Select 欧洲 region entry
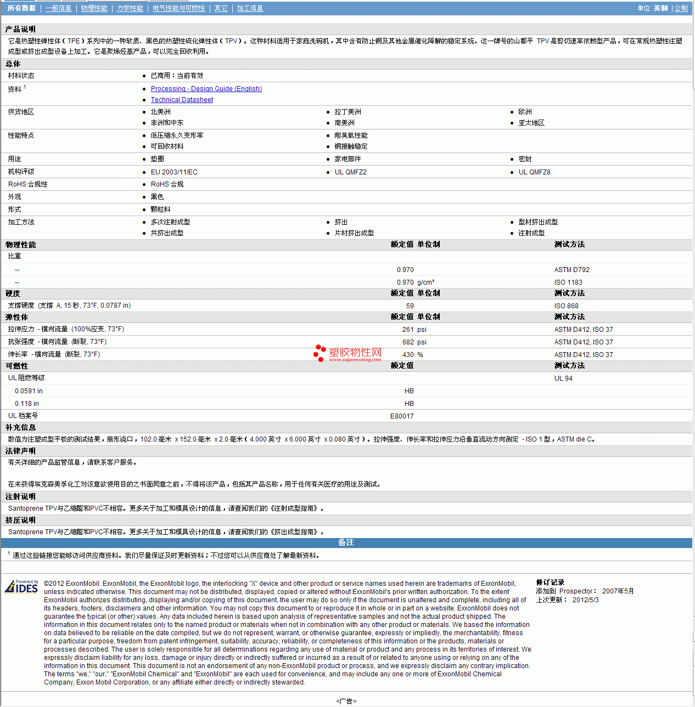 click(x=525, y=112)
